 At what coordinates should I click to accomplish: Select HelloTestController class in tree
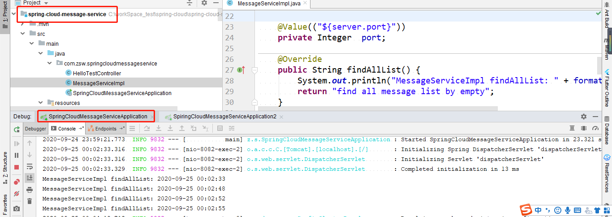(x=97, y=73)
